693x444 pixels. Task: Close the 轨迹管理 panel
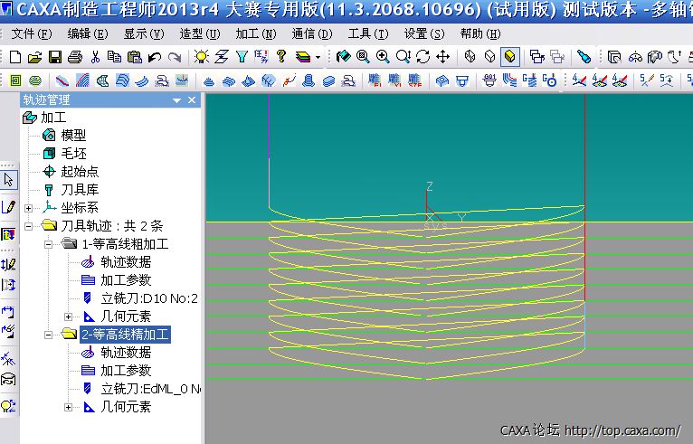pyautogui.click(x=192, y=100)
